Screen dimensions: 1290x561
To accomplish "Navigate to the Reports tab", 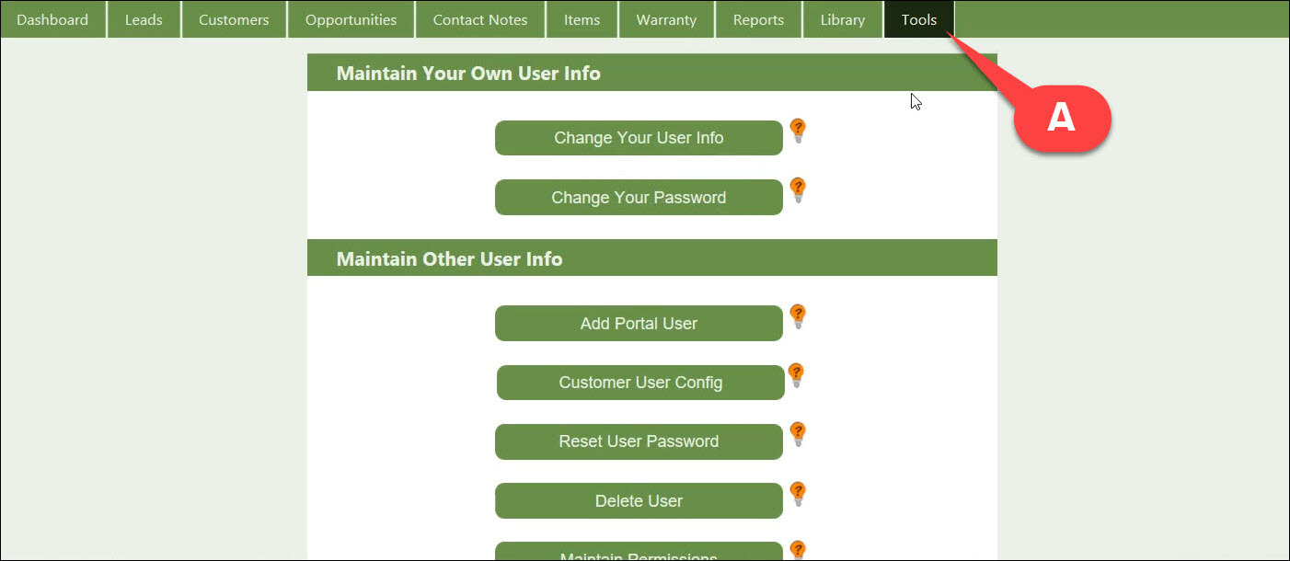I will coord(758,19).
